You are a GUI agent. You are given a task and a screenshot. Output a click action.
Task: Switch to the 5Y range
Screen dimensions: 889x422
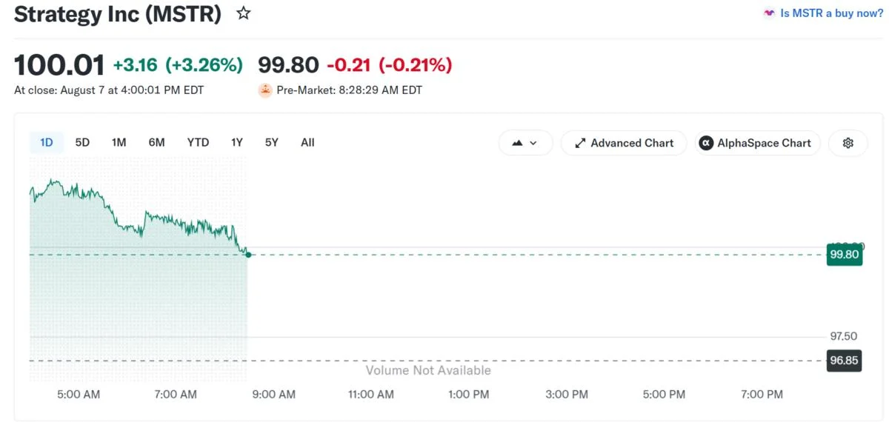272,142
